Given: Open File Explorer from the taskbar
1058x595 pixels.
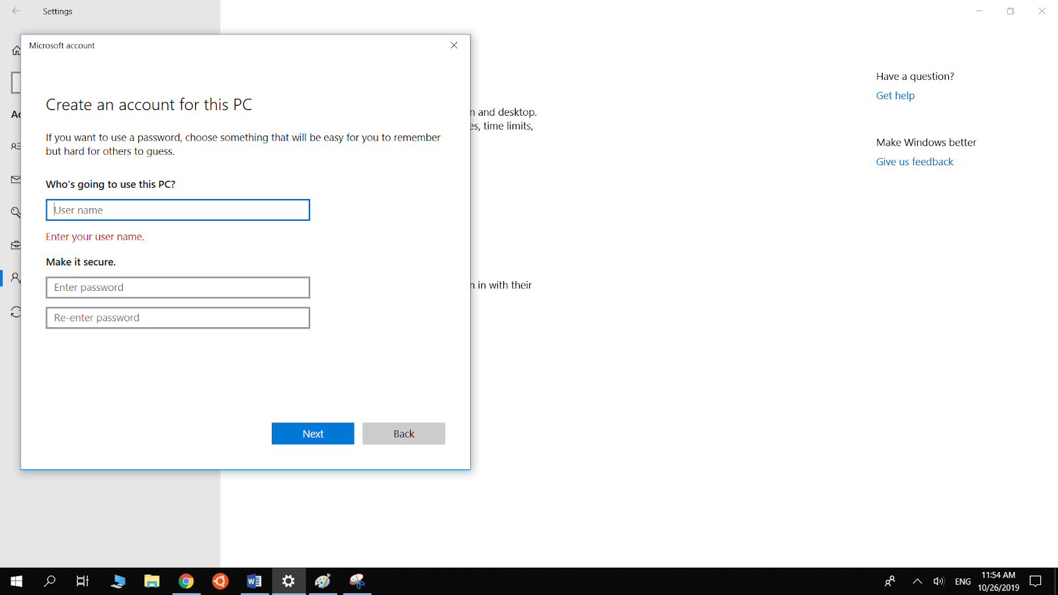Looking at the screenshot, I should click(152, 581).
